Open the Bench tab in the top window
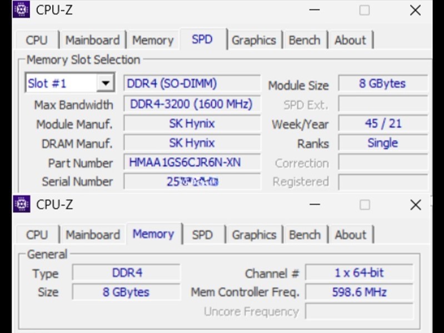444x333 pixels. click(x=305, y=40)
